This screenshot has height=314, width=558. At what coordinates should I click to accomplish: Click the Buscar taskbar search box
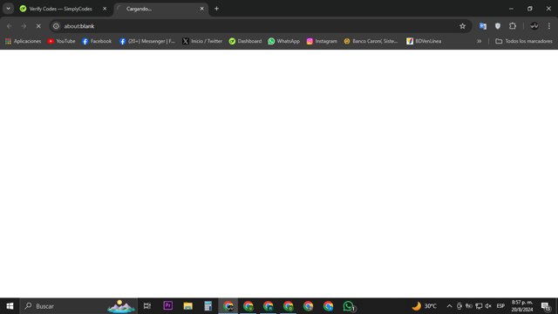pyautogui.click(x=78, y=306)
